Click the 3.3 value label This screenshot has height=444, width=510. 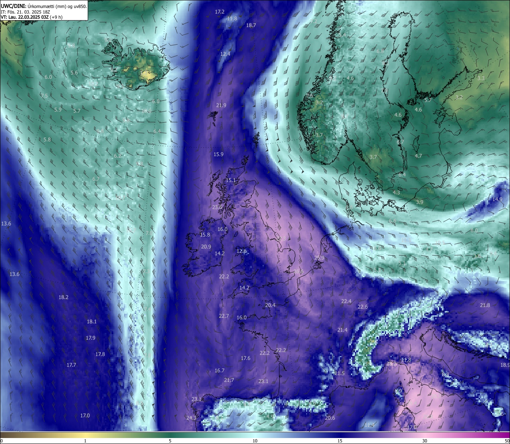(x=481, y=78)
